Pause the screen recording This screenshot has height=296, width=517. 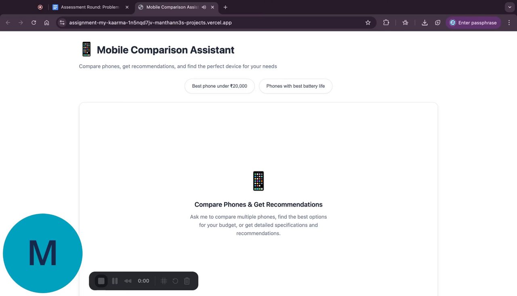(115, 281)
